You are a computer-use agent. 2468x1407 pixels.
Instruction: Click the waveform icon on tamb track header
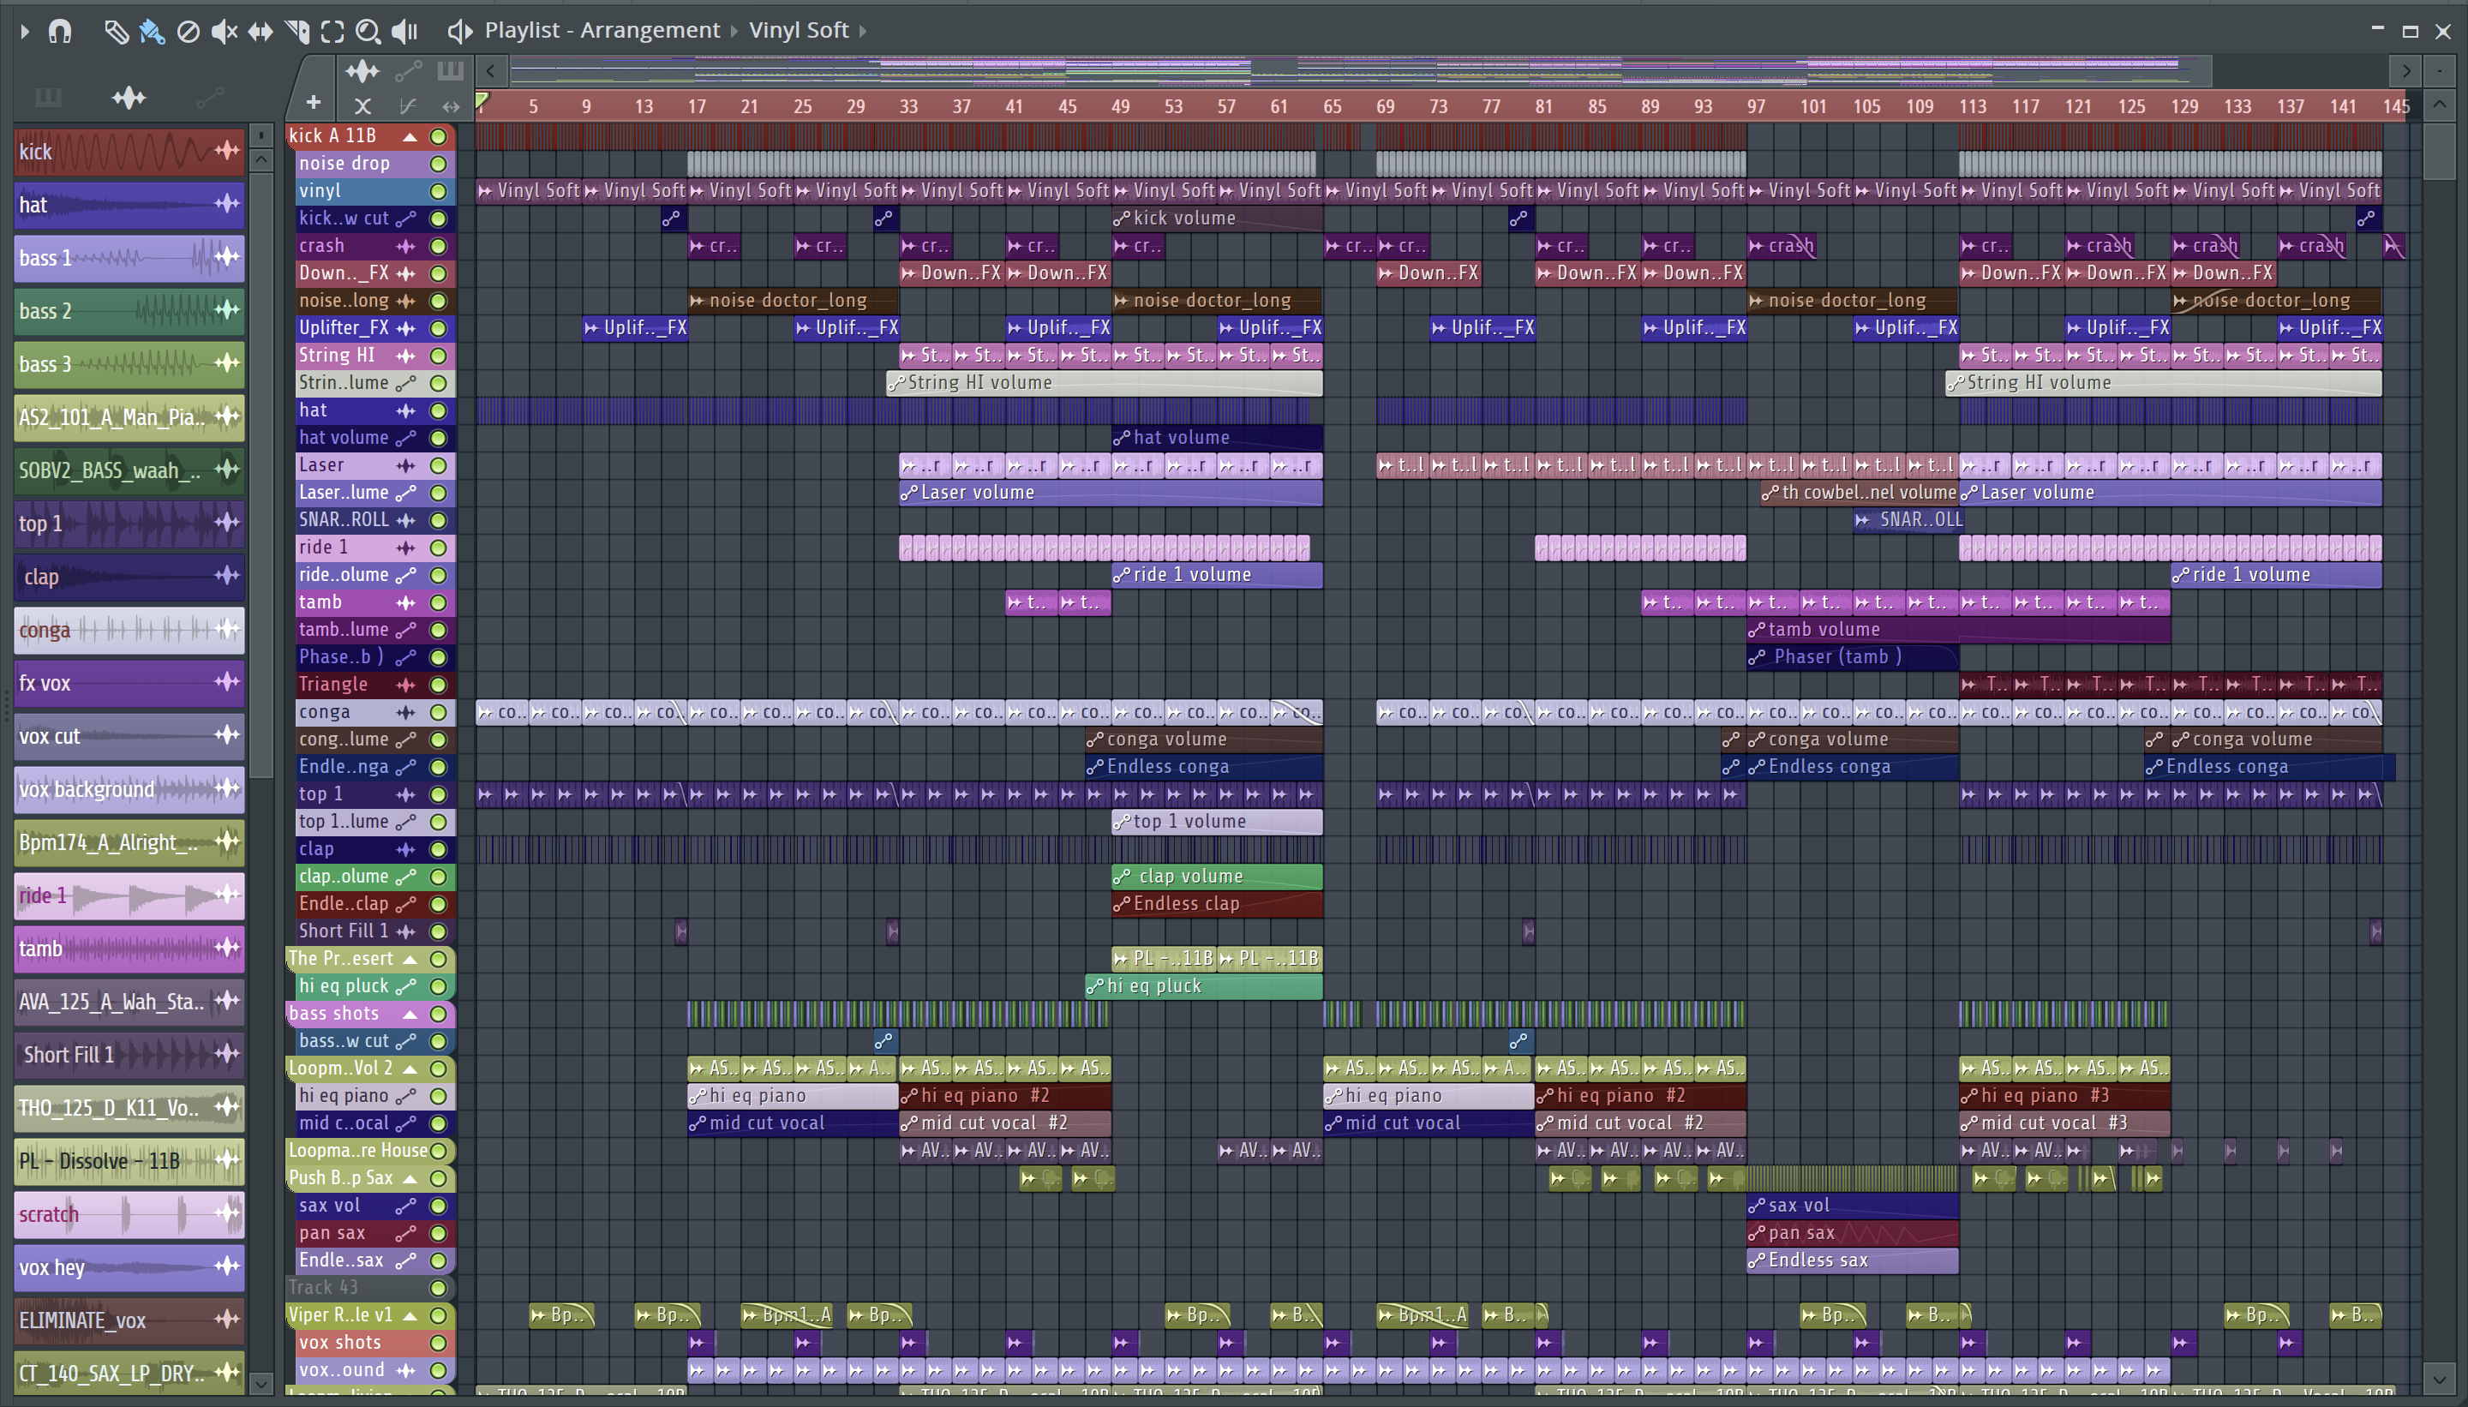(x=406, y=603)
